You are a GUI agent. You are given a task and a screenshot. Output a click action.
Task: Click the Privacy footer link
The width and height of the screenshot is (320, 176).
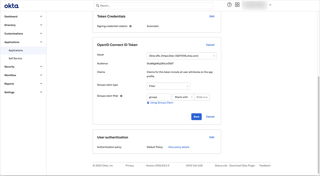[129, 165]
